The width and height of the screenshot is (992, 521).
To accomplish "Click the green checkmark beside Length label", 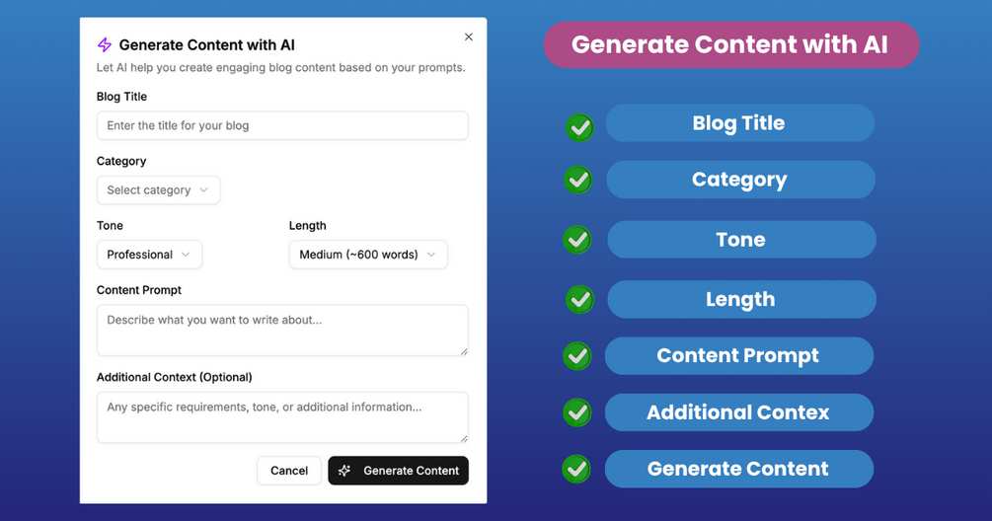I will tap(579, 299).
